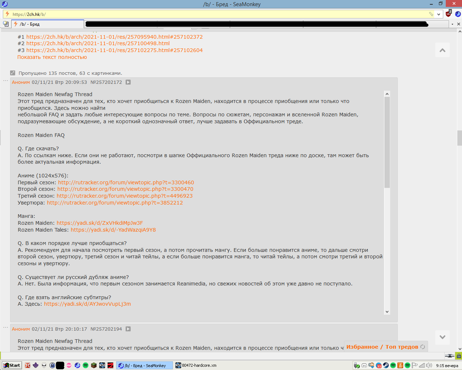The height and width of the screenshot is (370, 462).
Task: Switch to the '/b/ - Бред - SeaMonkey' taskbar button
Action: click(145, 365)
